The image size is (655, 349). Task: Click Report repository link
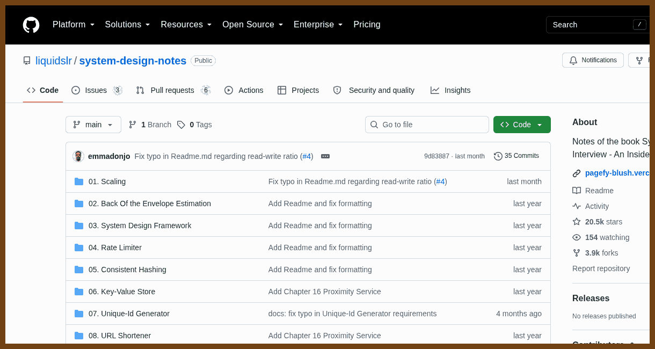coord(601,268)
